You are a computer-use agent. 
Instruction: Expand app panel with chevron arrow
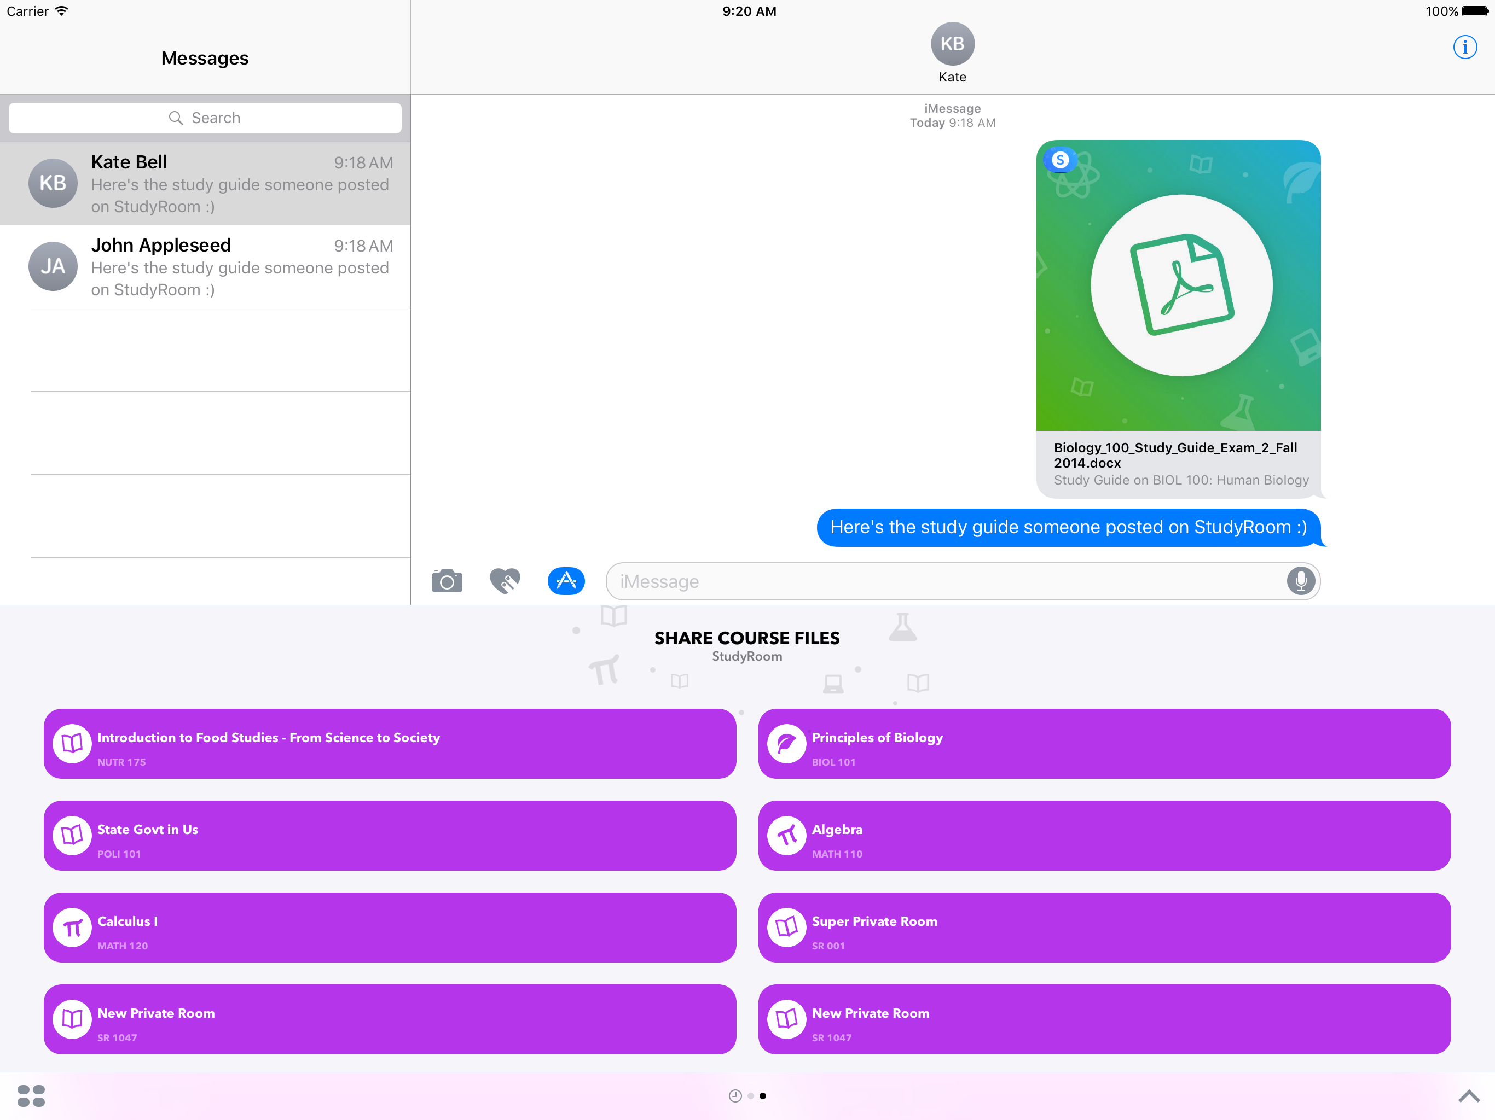click(x=1468, y=1096)
